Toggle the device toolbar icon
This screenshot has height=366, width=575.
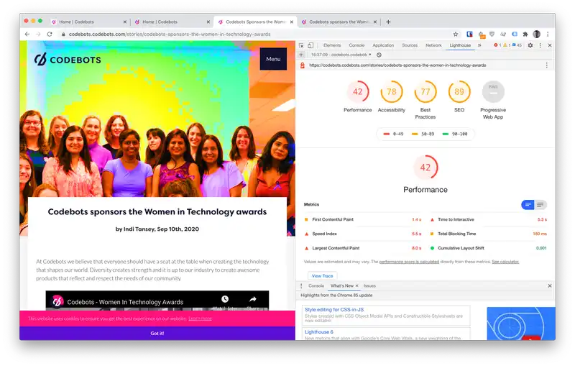pyautogui.click(x=312, y=45)
